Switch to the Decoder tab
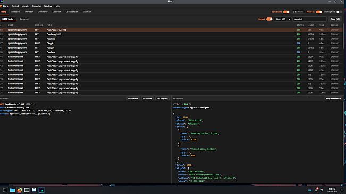The image size is (346, 194). click(56, 12)
